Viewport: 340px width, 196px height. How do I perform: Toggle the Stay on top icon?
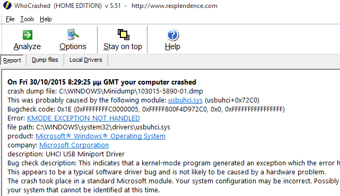[124, 34]
